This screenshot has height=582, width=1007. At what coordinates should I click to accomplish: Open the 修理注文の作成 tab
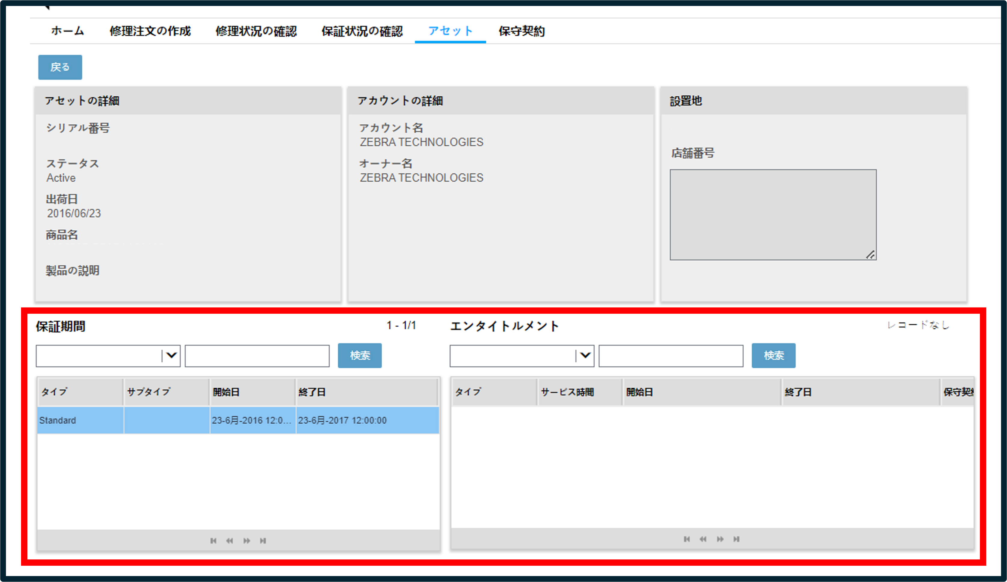point(150,31)
